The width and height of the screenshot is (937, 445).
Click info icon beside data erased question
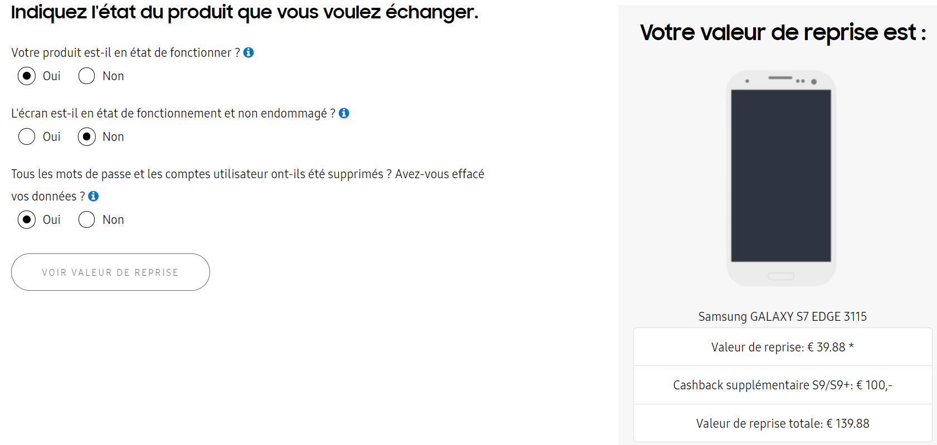click(94, 196)
